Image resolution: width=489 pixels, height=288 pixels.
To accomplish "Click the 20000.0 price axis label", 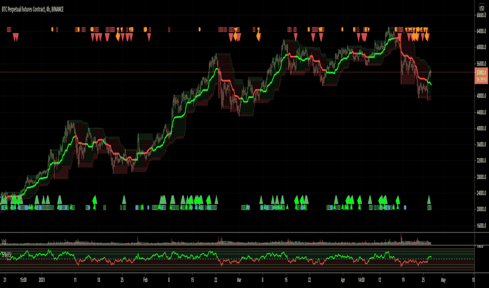I will click(x=481, y=209).
